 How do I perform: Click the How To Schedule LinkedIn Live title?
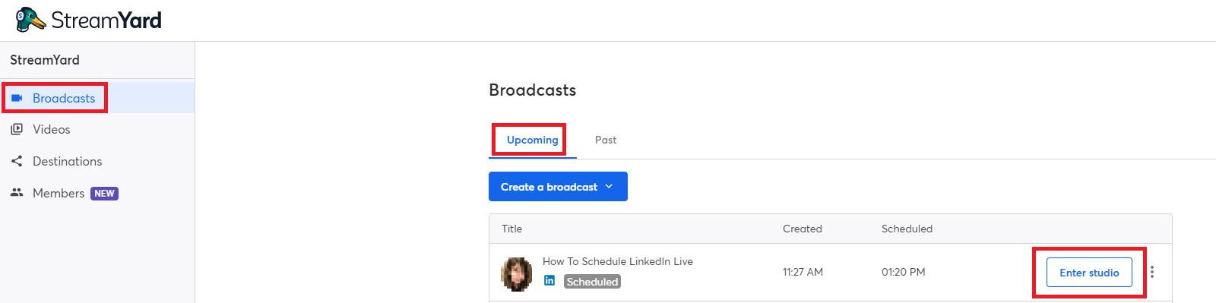(x=618, y=261)
